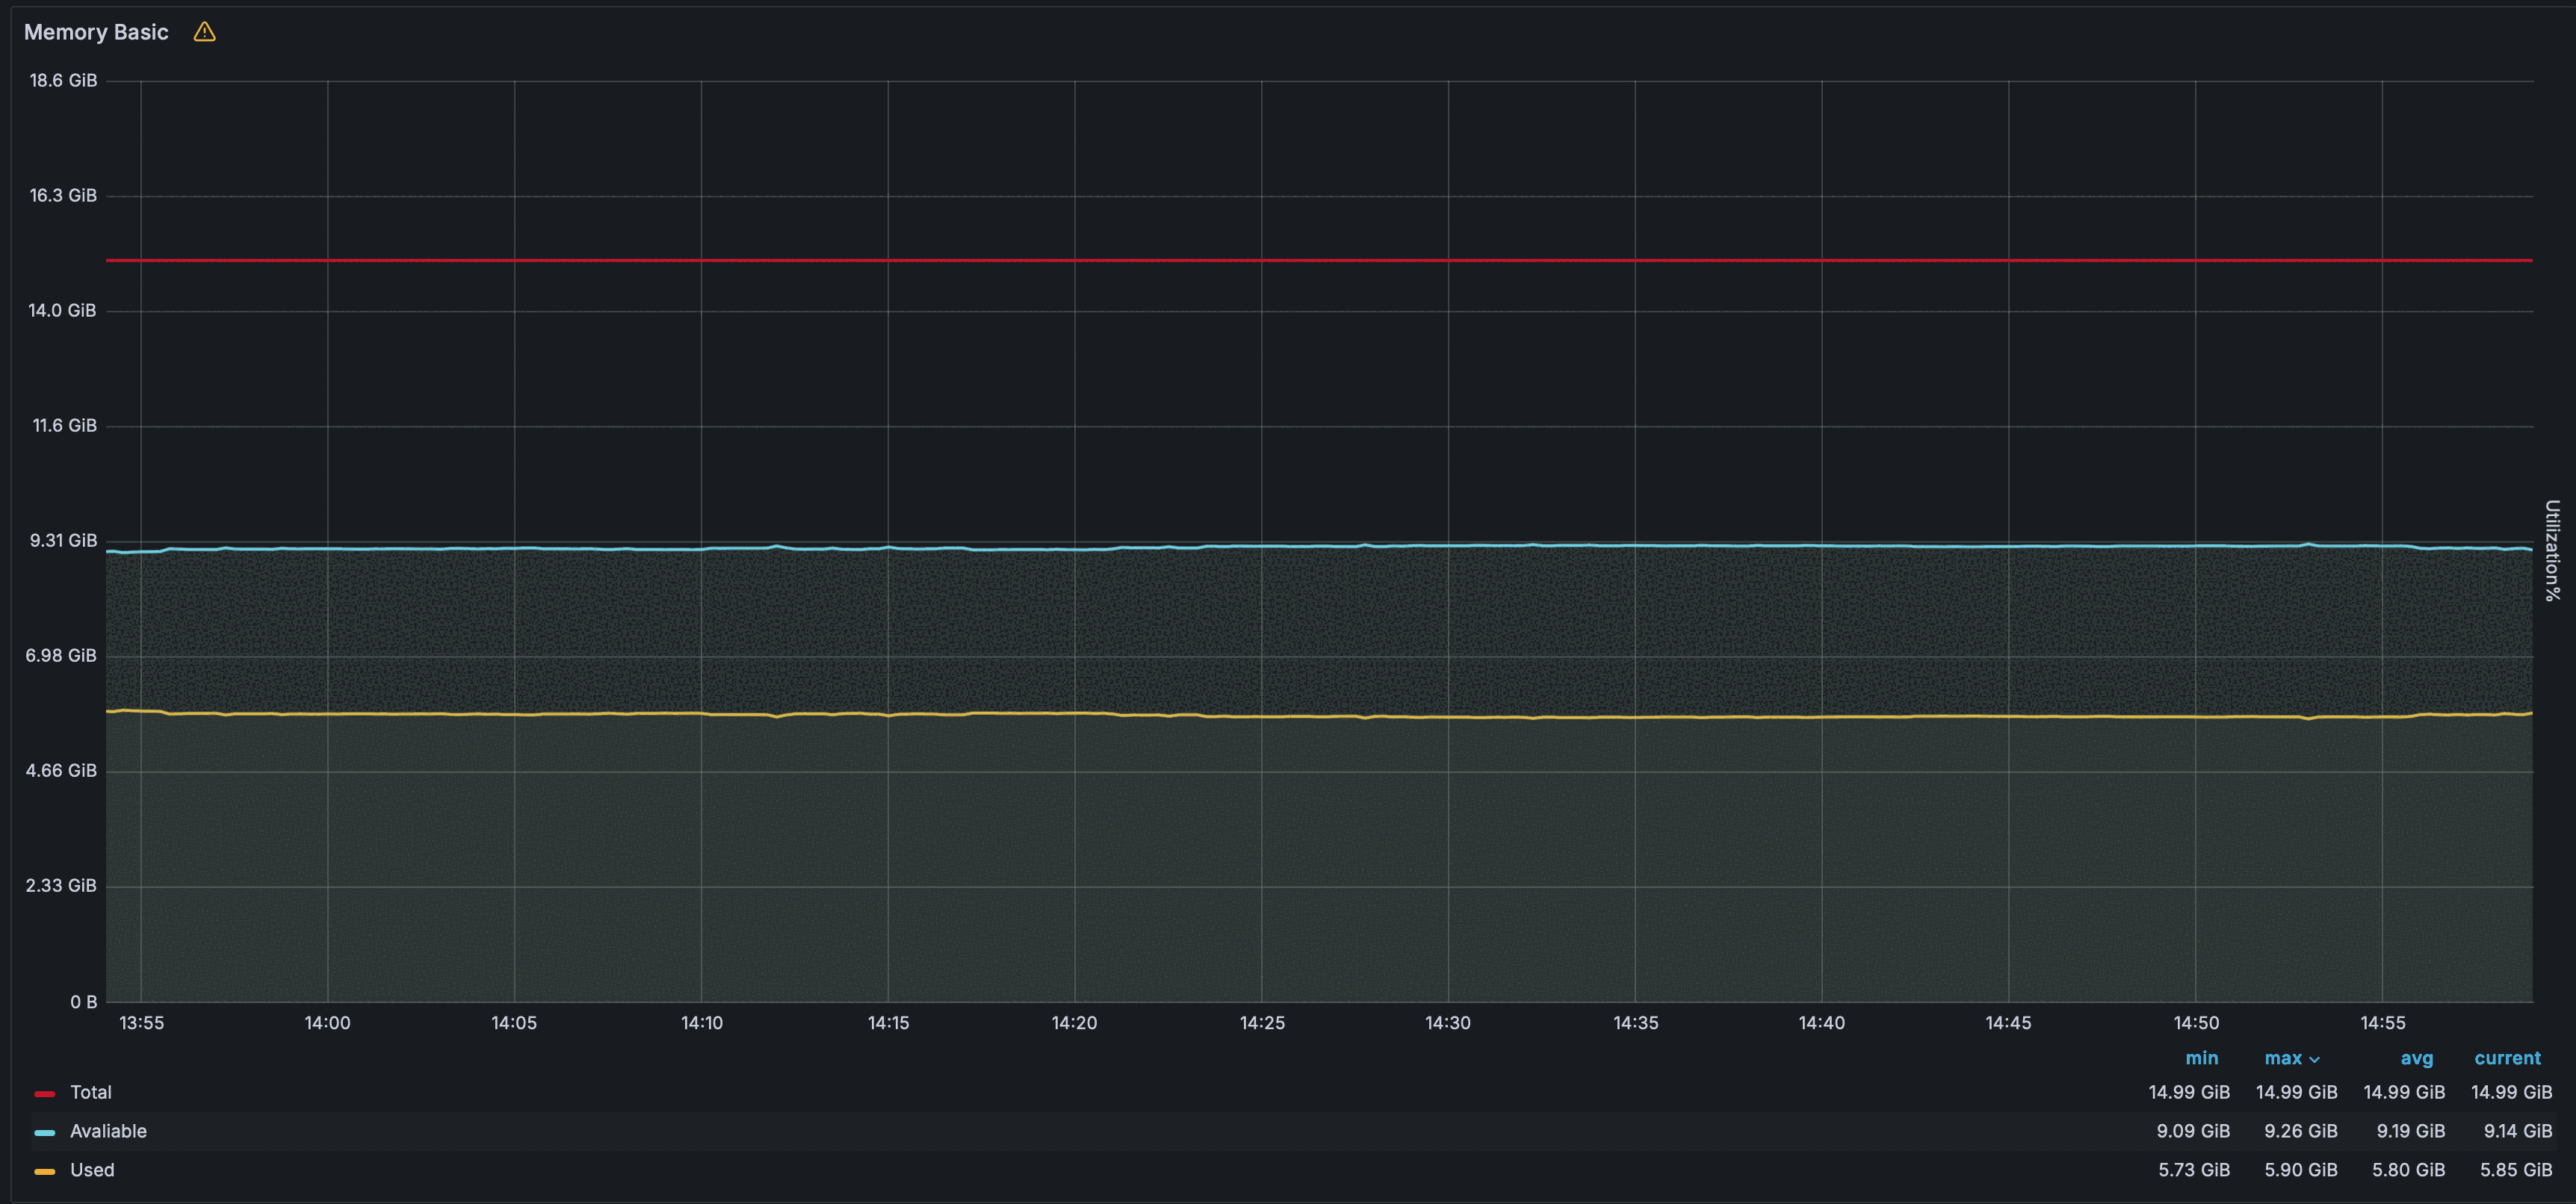Sort legend by min column
Screen dimensions: 2576x1204
coord(2201,1058)
